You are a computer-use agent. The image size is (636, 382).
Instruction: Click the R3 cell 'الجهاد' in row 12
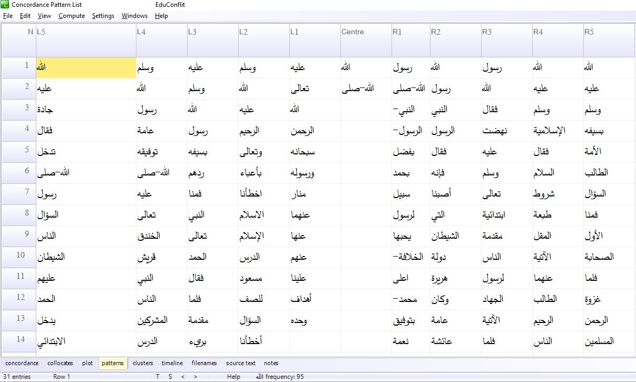point(507,299)
